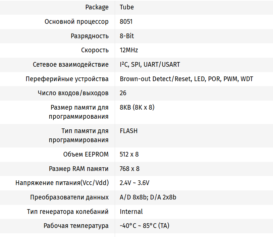Viewport: 273px width, 237px height.
Task: Click the 'Package' row label
Action: pos(97,7)
